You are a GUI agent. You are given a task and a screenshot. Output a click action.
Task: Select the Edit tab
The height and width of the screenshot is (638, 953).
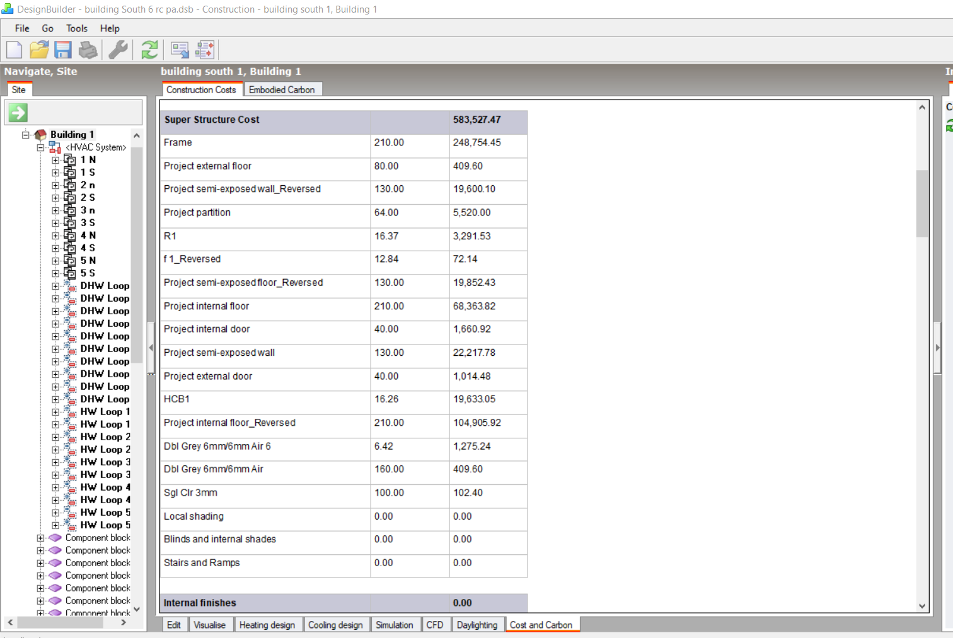point(174,625)
